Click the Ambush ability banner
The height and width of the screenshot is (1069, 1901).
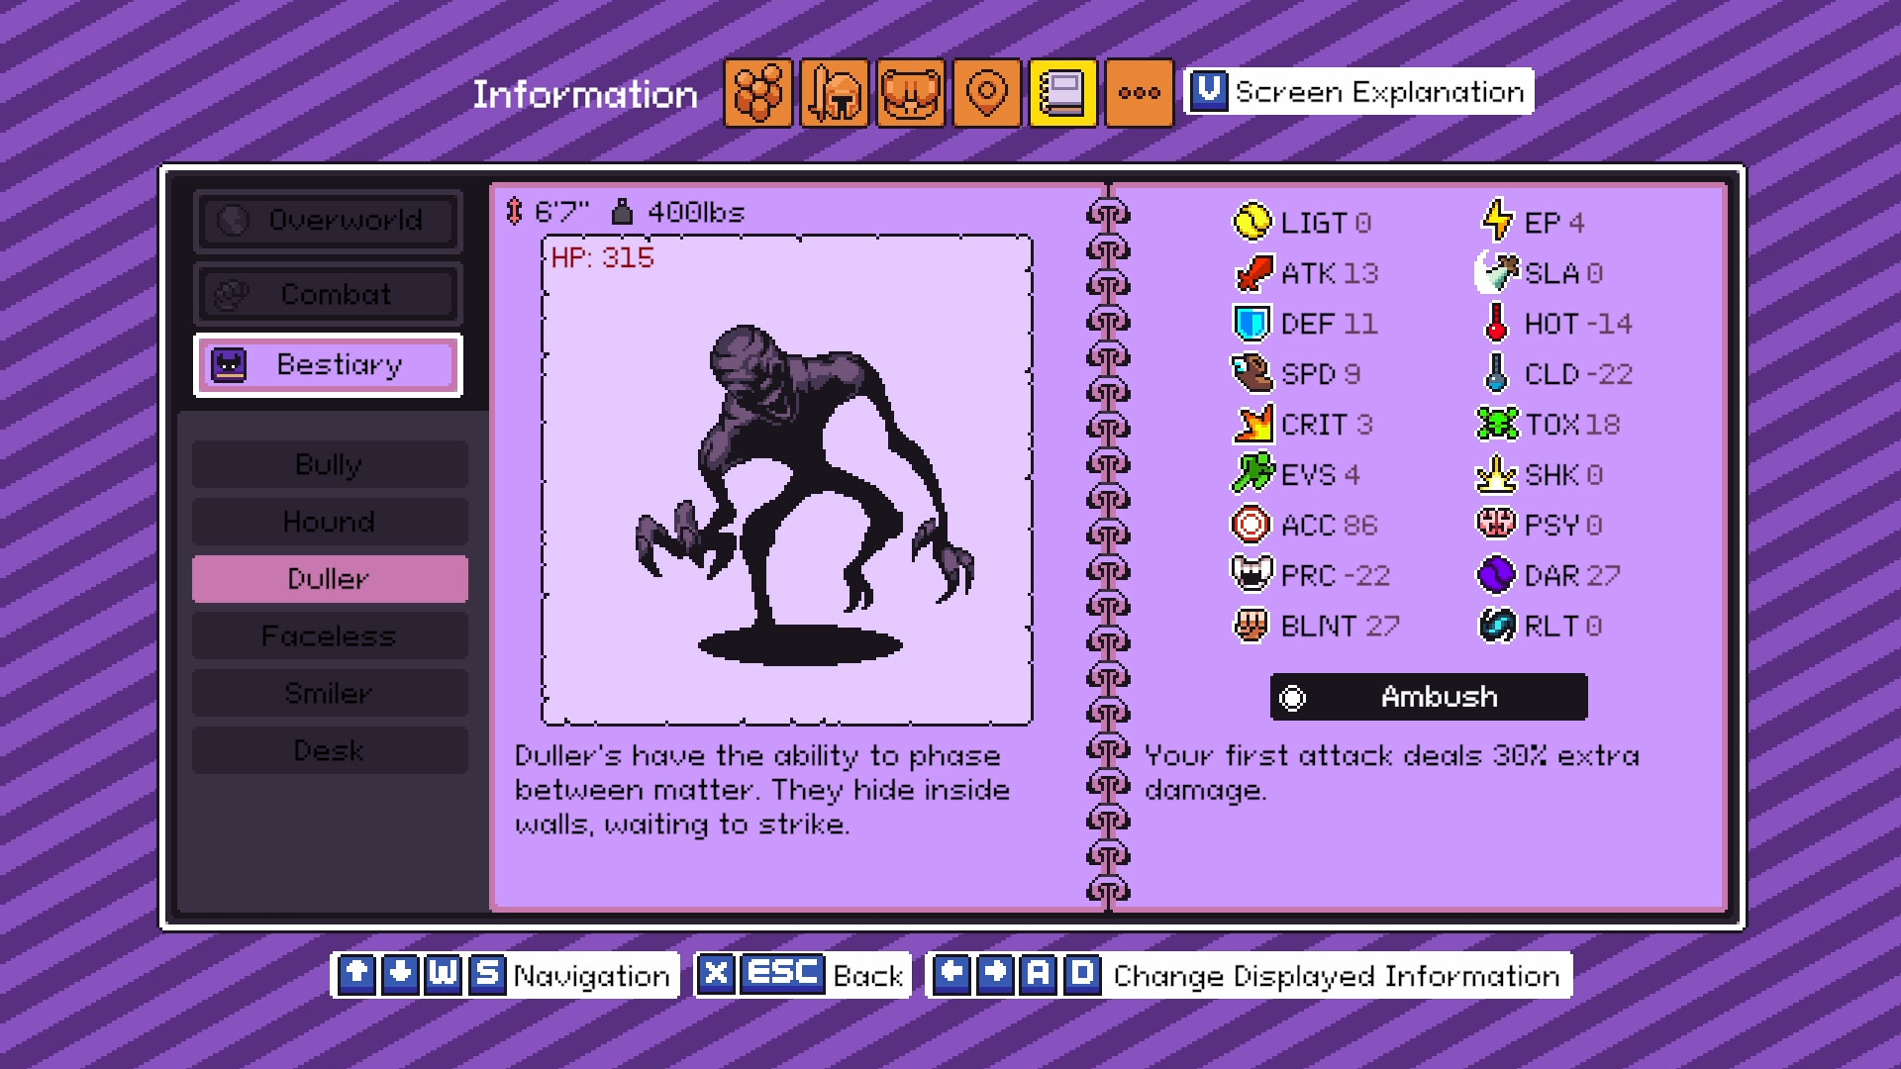click(x=1429, y=697)
